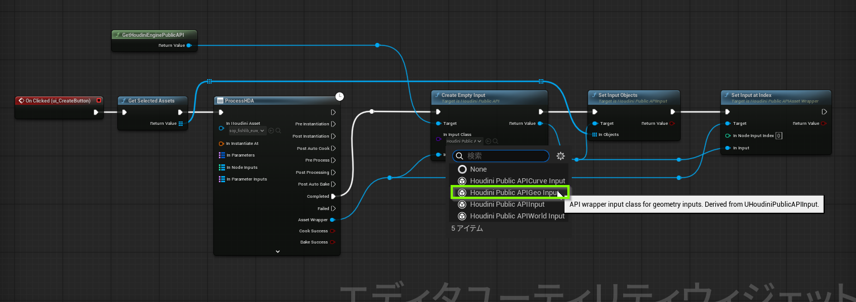Select None in the class picker
Viewport: 856px width, 302px height.
coord(478,169)
